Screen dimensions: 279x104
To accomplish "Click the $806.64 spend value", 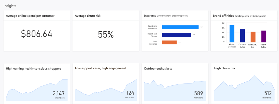I will tap(37, 34).
